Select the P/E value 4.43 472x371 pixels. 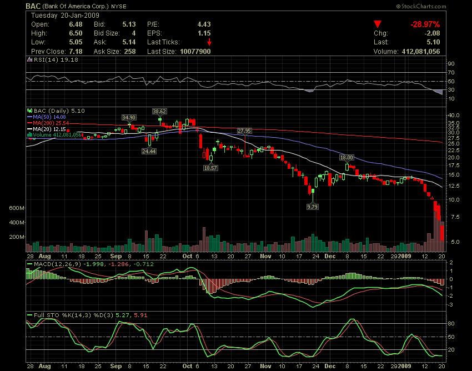(204, 24)
